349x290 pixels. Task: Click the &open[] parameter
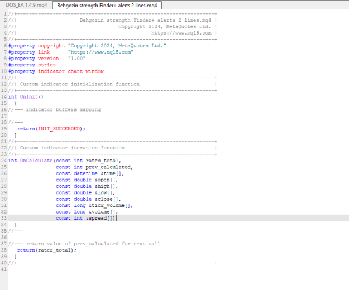pyautogui.click(x=105, y=180)
